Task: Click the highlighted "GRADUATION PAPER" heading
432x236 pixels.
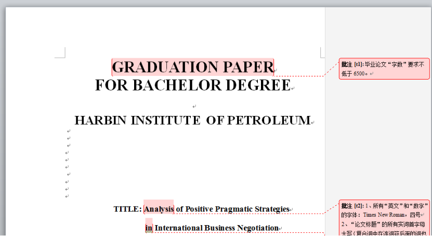Action: [192, 67]
